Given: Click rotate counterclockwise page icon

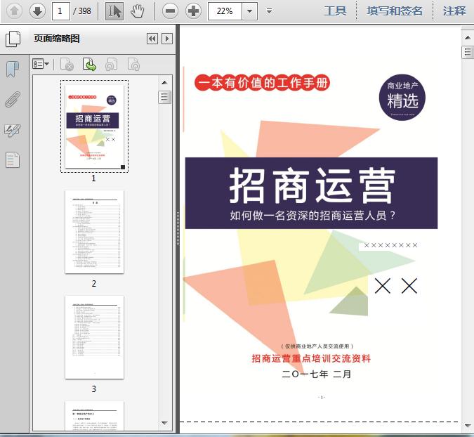Looking at the screenshot, I should coord(112,64).
